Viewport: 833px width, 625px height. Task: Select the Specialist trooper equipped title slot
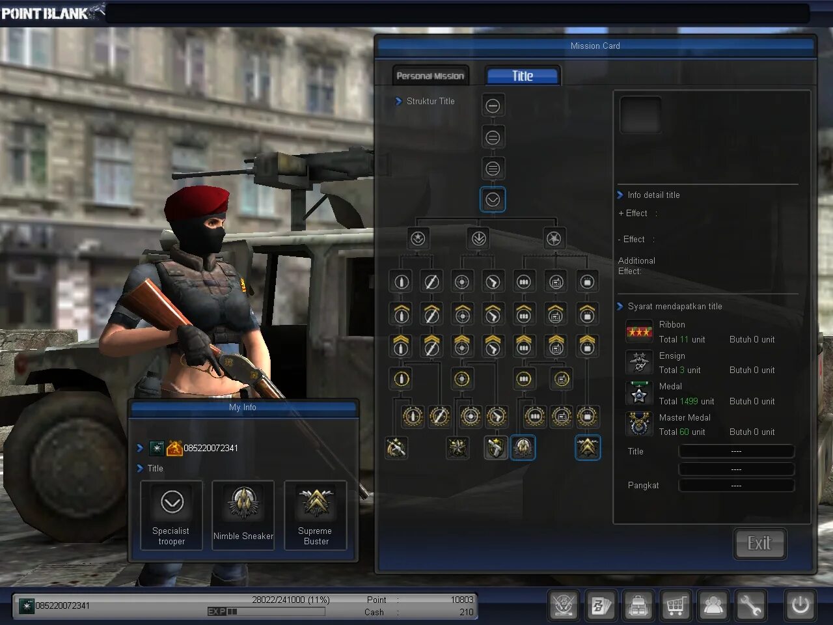pyautogui.click(x=171, y=515)
